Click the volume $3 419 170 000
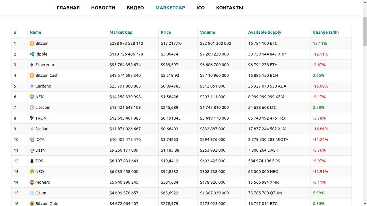This screenshot has height=206, width=367. pyautogui.click(x=214, y=118)
